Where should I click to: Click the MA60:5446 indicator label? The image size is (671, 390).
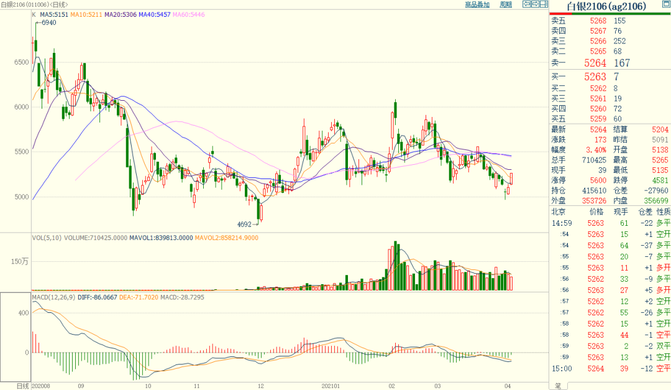[189, 14]
